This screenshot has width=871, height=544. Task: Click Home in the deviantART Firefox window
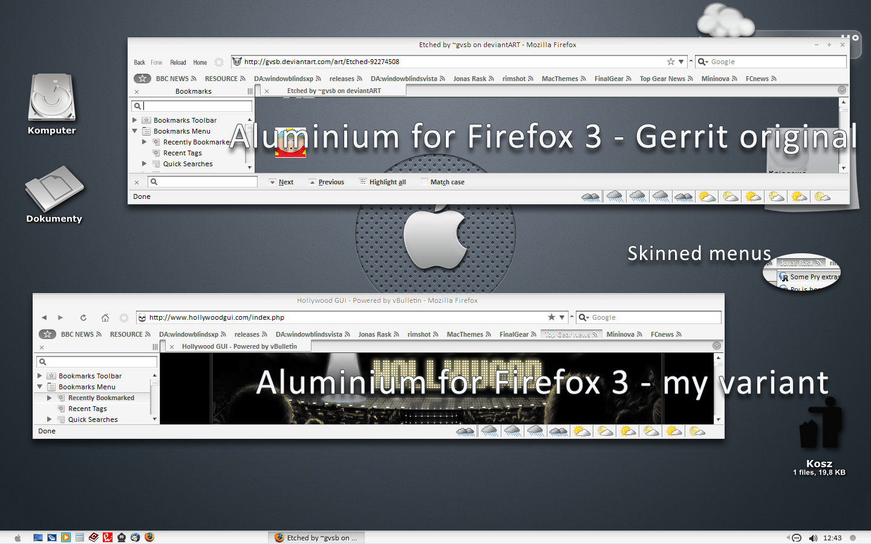200,62
